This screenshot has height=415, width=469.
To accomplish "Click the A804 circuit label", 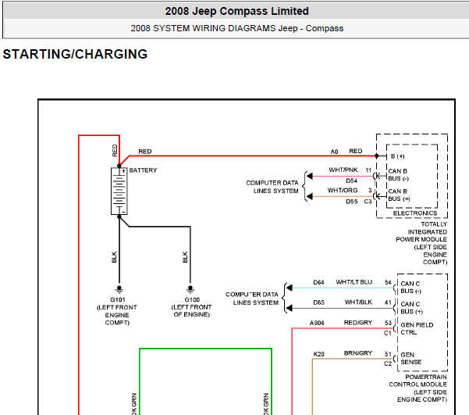I will pyautogui.click(x=317, y=323).
